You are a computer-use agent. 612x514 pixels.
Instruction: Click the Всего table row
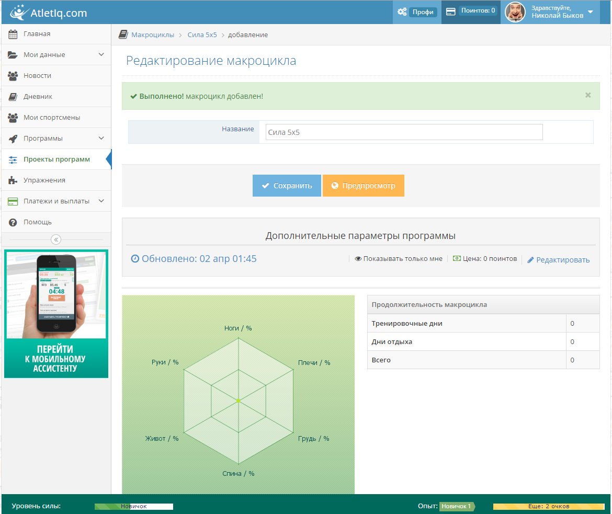(x=483, y=360)
